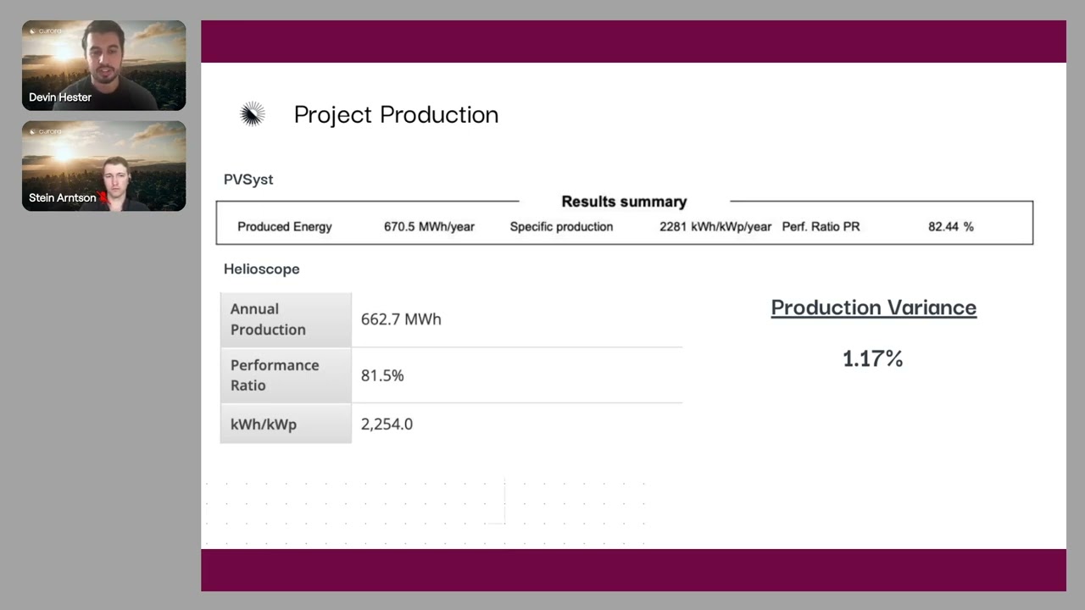Click the "Project Production" slide title
Viewport: 1085px width, 610px height.
coord(396,114)
